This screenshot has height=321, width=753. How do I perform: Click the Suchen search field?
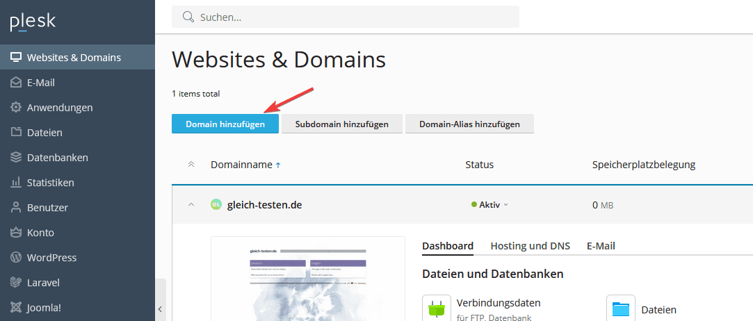click(x=346, y=17)
